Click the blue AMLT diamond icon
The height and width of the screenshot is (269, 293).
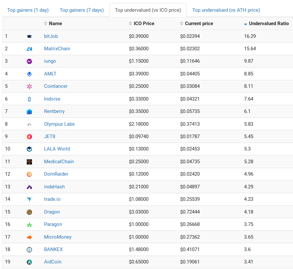pyautogui.click(x=29, y=74)
